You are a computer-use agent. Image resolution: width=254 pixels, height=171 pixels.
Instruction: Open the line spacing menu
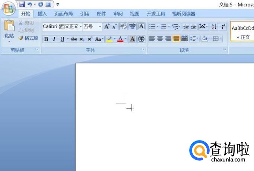(194, 39)
